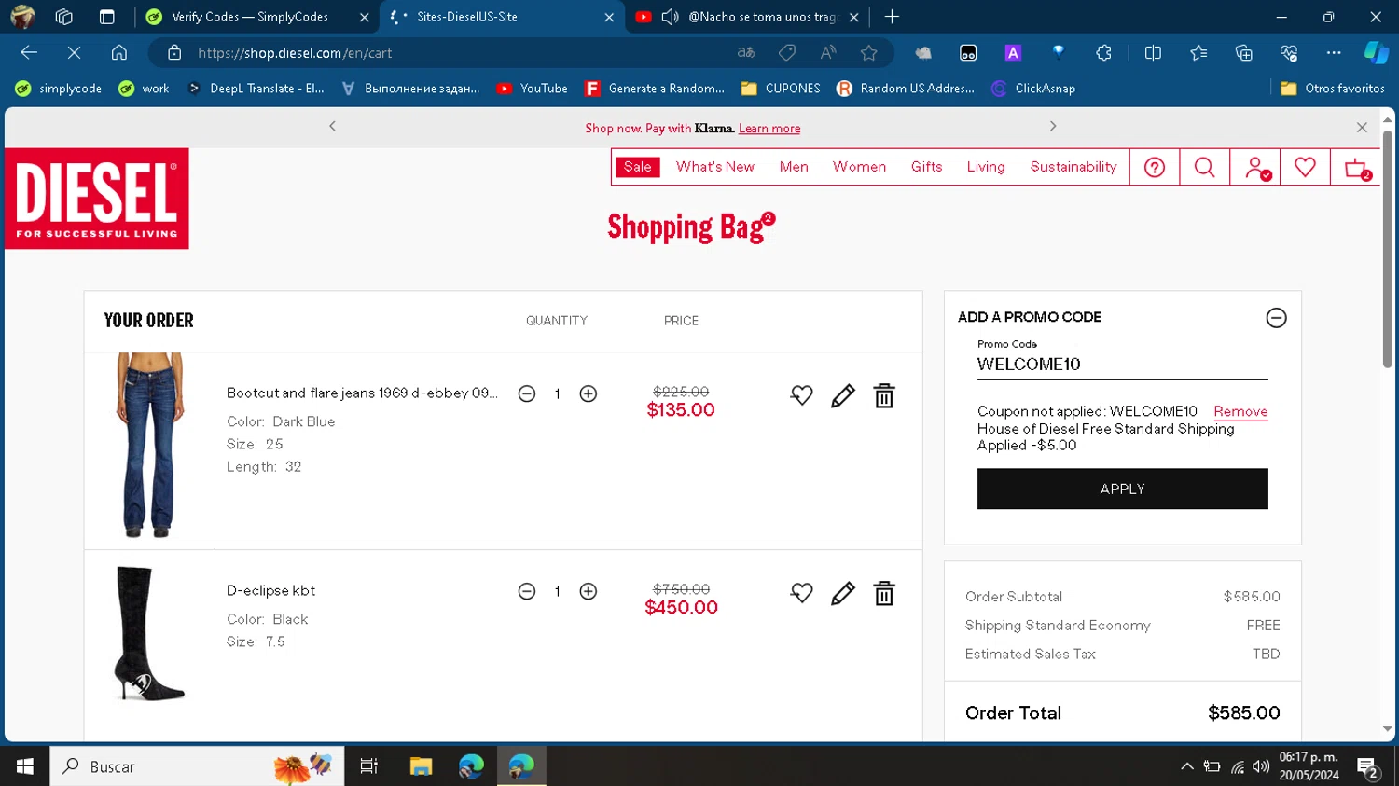Click the page vertical scrollbar
The height and width of the screenshot is (786, 1399).
click(x=1388, y=249)
